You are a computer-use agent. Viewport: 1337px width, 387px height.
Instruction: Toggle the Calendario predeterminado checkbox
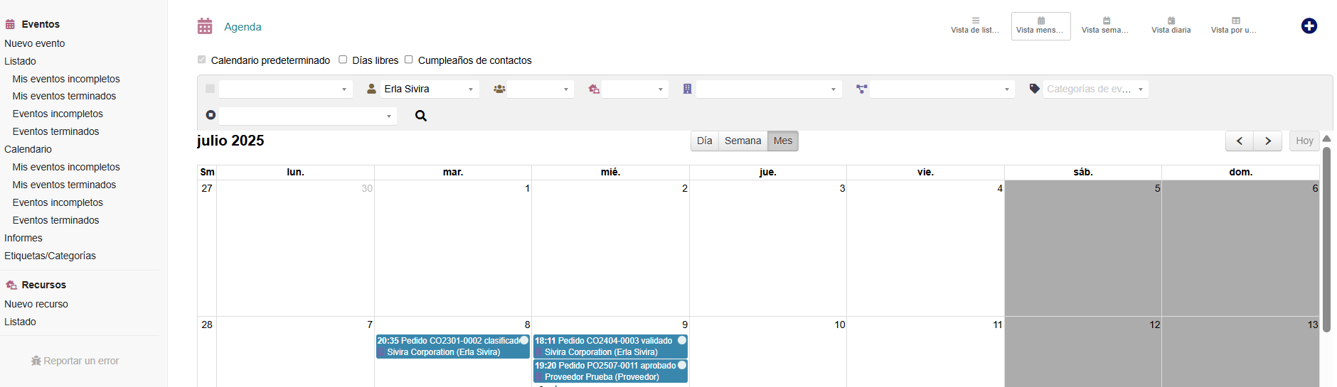tap(202, 60)
